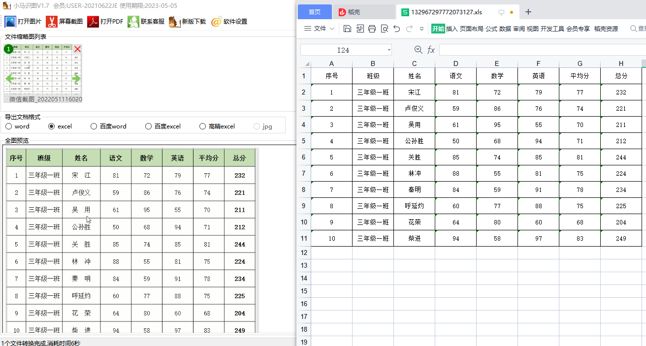This screenshot has width=646, height=346.
Task: Select column A header
Action: 331,63
